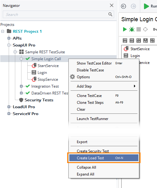Image resolution: width=157 pixels, height=188 pixels.
Task: Open Options from the context menu
Action: coord(104,77)
